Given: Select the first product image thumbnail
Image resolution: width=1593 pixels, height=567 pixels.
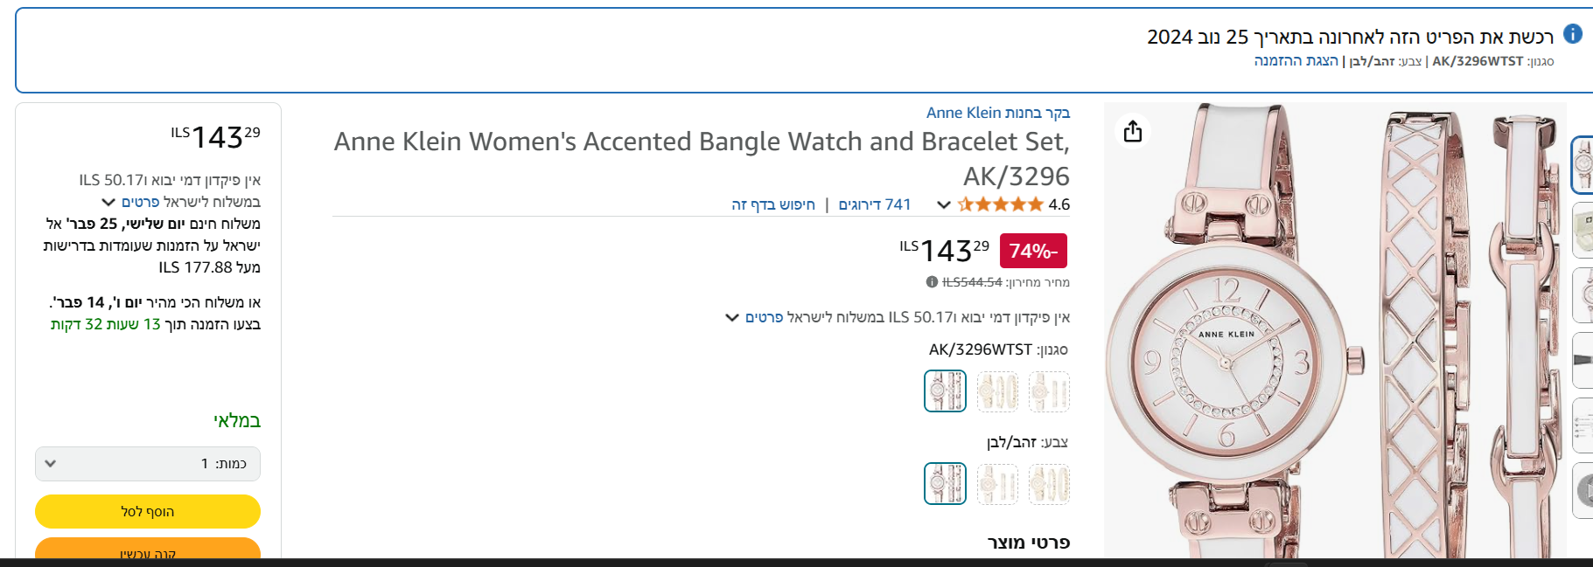Looking at the screenshot, I should 1583,164.
